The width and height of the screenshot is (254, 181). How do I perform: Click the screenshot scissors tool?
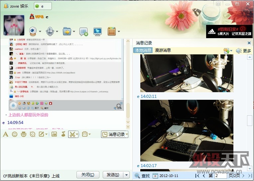coord(72,134)
